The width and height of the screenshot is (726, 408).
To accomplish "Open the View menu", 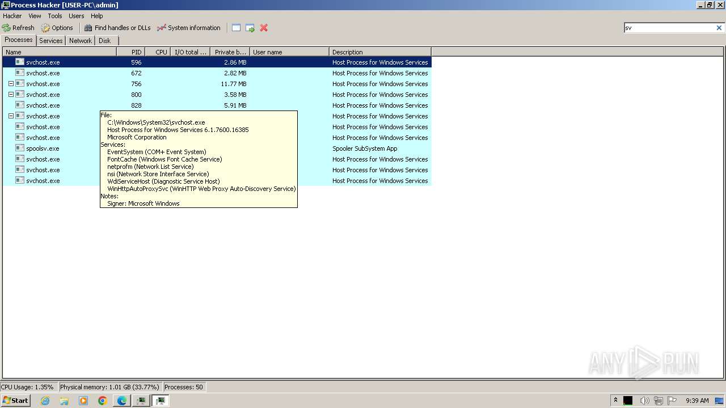I will click(35, 16).
